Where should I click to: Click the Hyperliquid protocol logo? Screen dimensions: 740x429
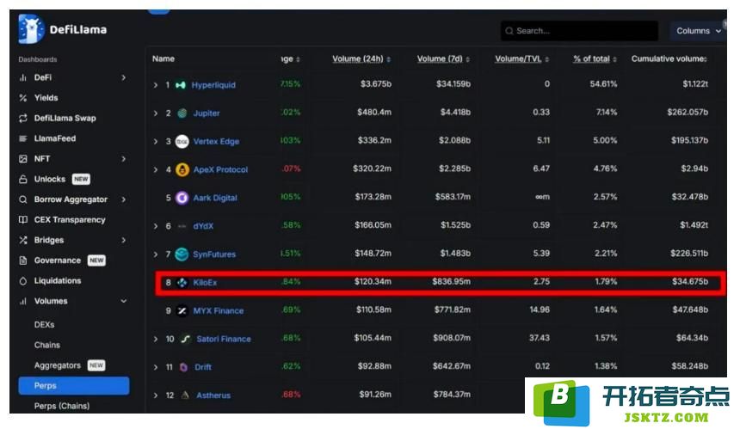pyautogui.click(x=181, y=85)
